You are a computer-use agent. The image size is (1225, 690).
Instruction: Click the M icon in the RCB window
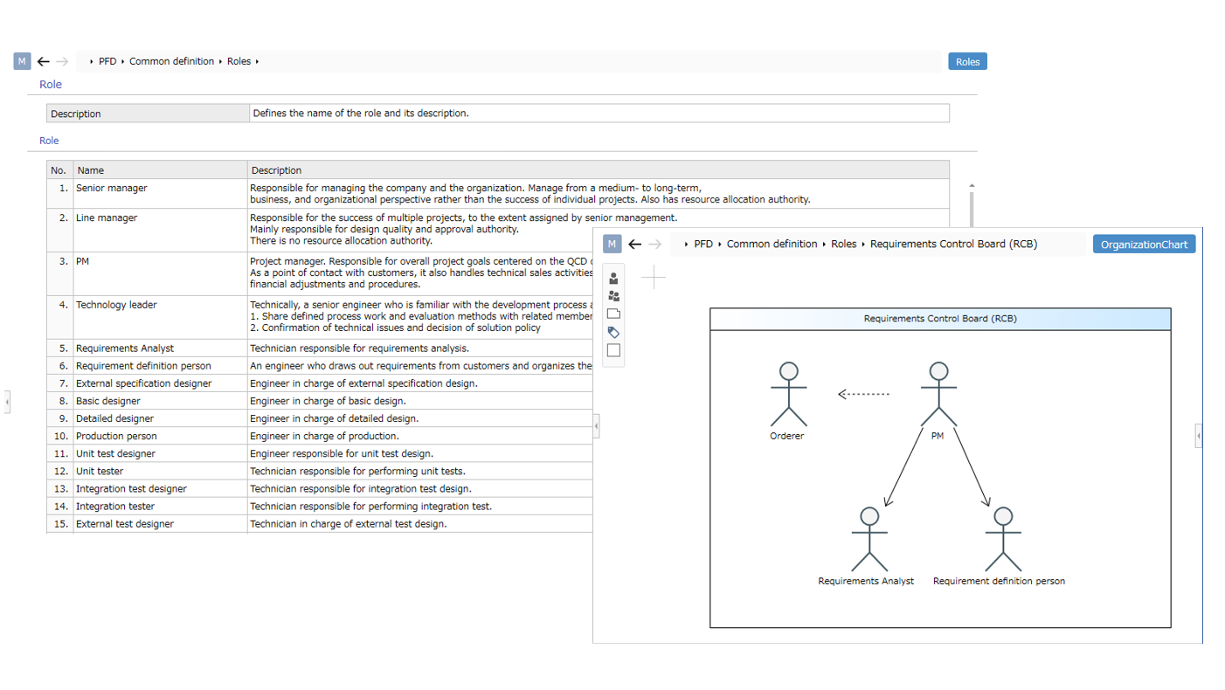click(x=612, y=245)
